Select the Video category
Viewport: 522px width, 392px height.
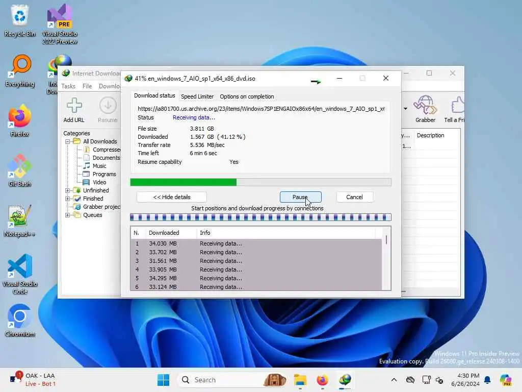click(x=95, y=182)
